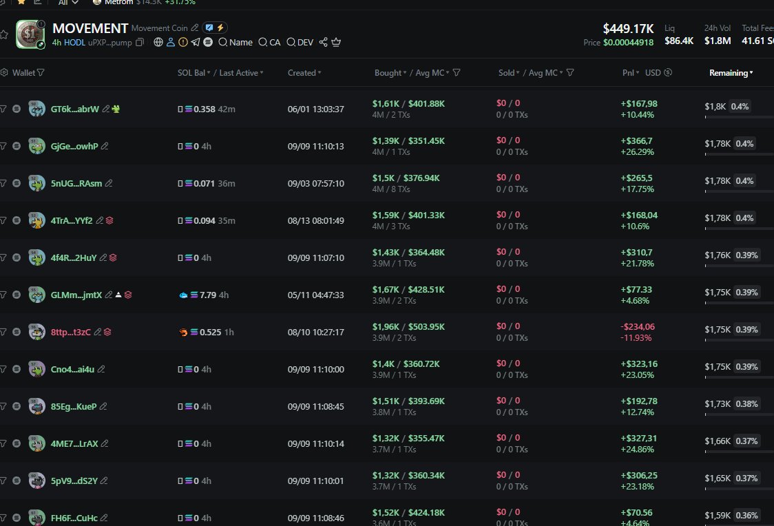Click the $86.4K liquidity value
The image size is (774, 526).
click(x=679, y=41)
